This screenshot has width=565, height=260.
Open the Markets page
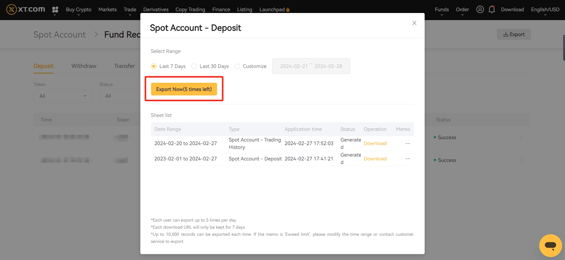coord(107,9)
